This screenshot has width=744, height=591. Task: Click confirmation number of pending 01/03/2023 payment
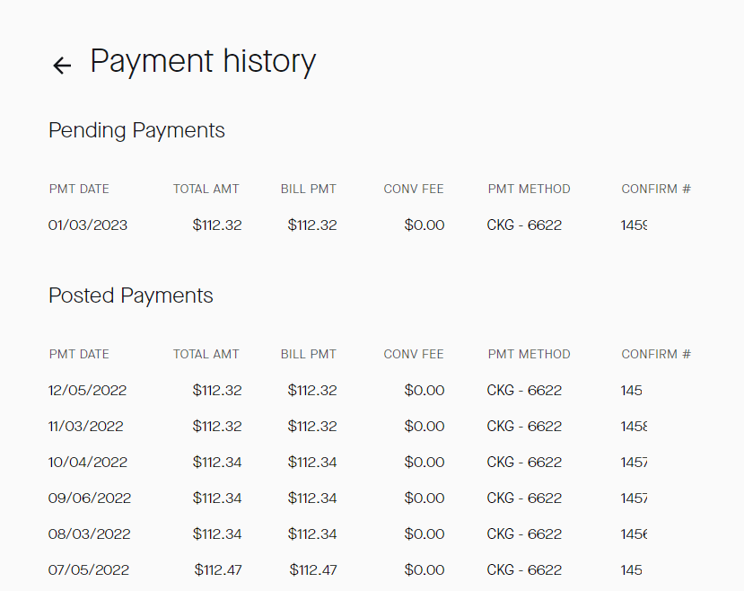[x=635, y=225]
